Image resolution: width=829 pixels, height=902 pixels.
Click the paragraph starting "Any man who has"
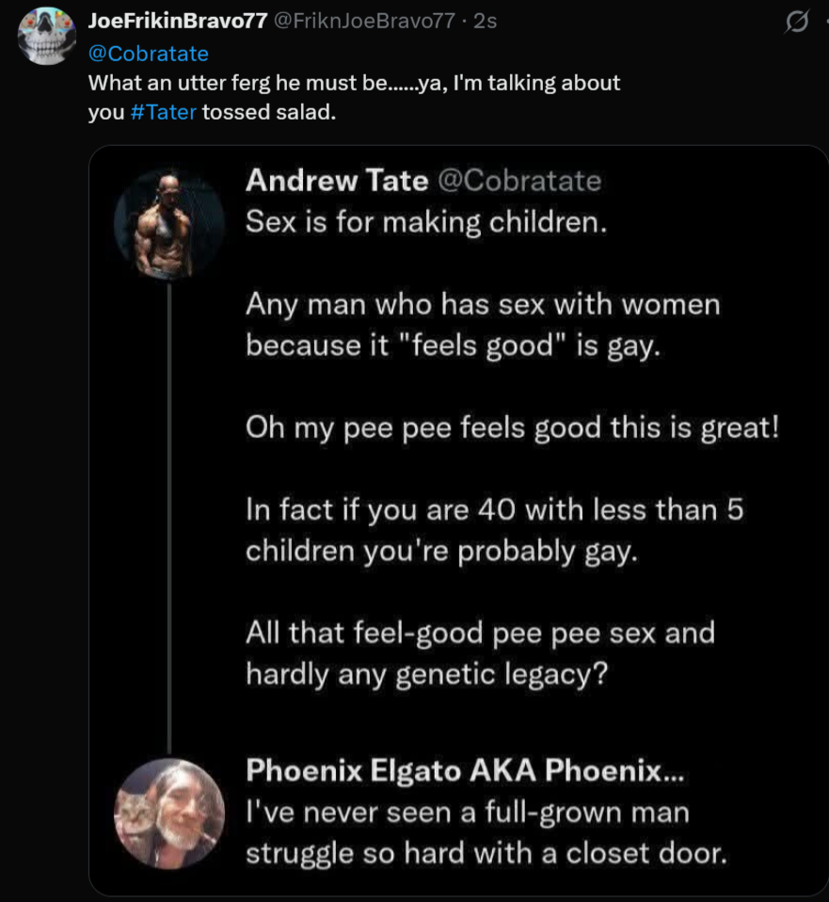[482, 325]
